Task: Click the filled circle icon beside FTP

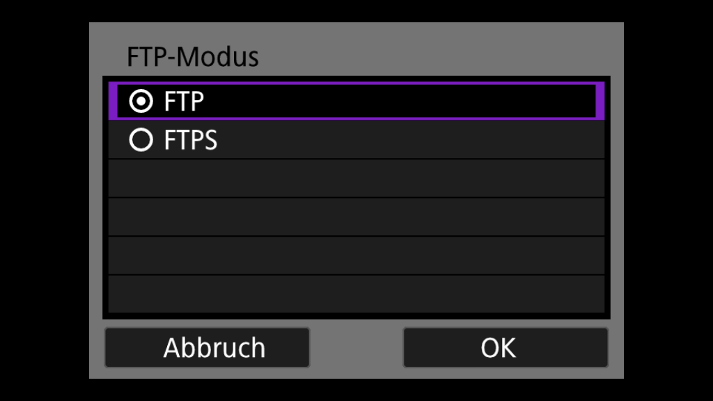Action: [x=141, y=102]
